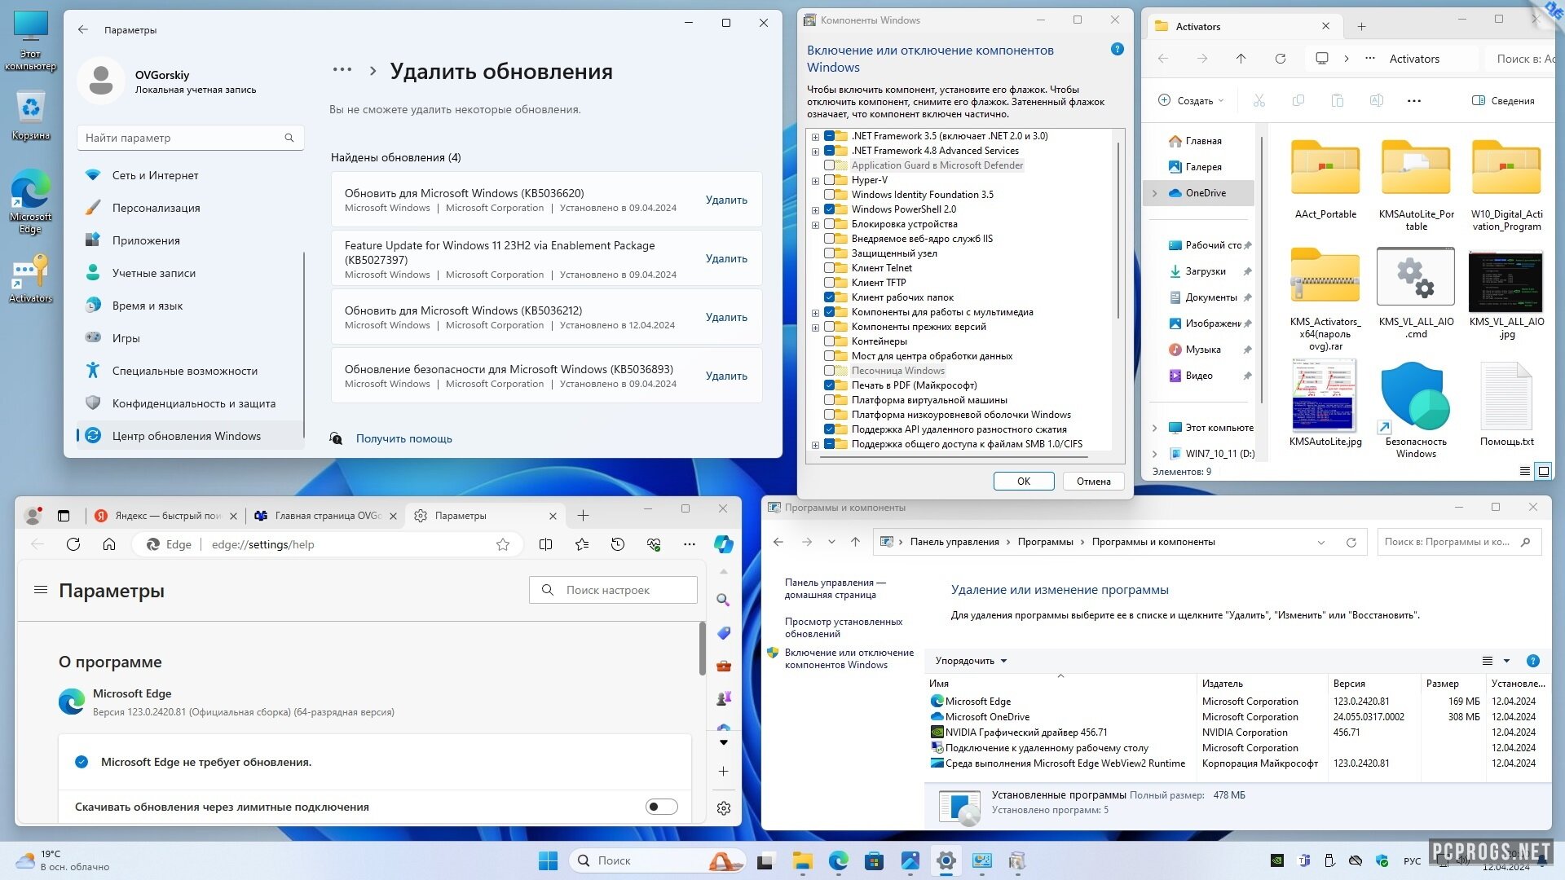This screenshot has width=1565, height=880.
Task: Open Recycle Bin desktop icon
Action: click(31, 115)
